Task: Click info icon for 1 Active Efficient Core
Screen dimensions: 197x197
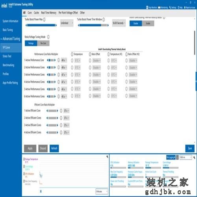Action: (x=61, y=111)
